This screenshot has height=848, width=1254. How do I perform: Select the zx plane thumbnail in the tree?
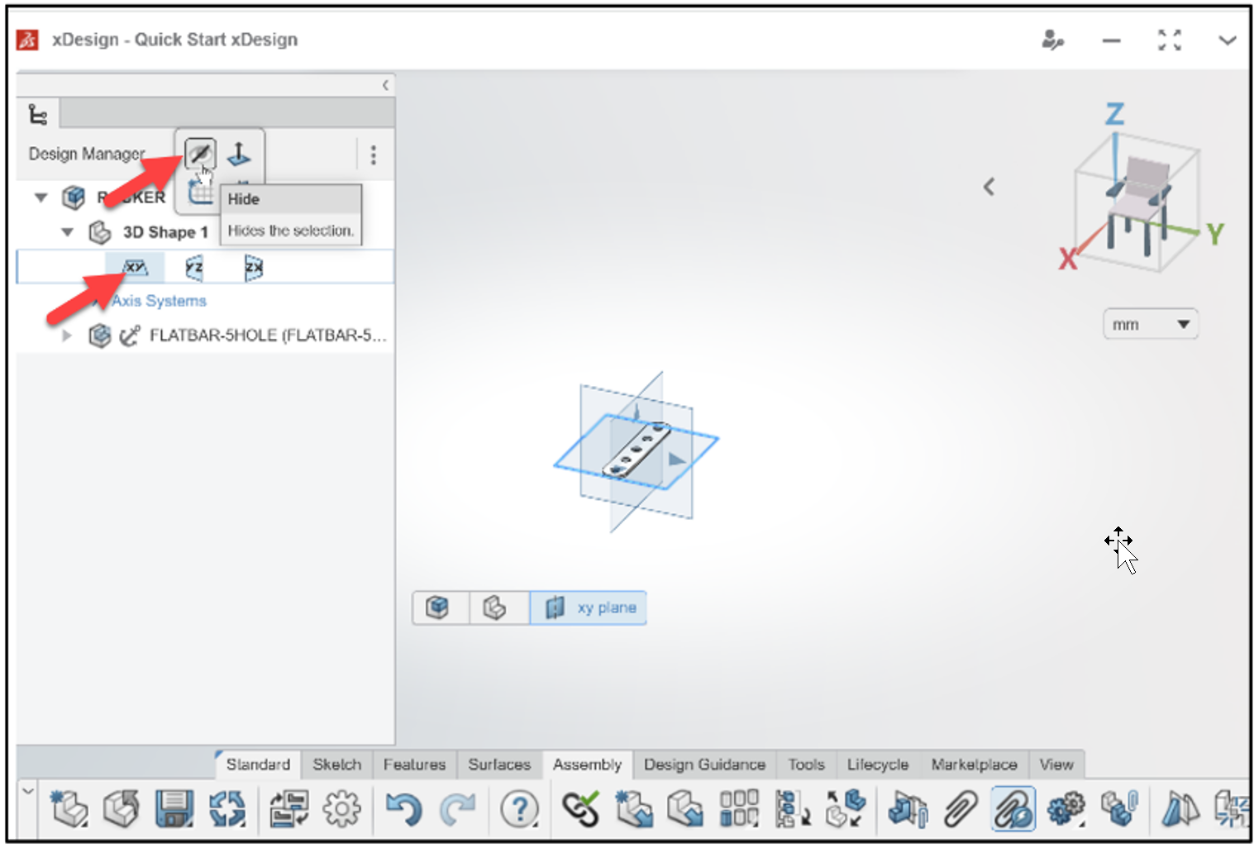(x=253, y=266)
